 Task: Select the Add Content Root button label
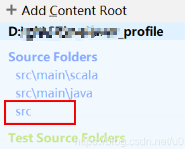coord(74,11)
